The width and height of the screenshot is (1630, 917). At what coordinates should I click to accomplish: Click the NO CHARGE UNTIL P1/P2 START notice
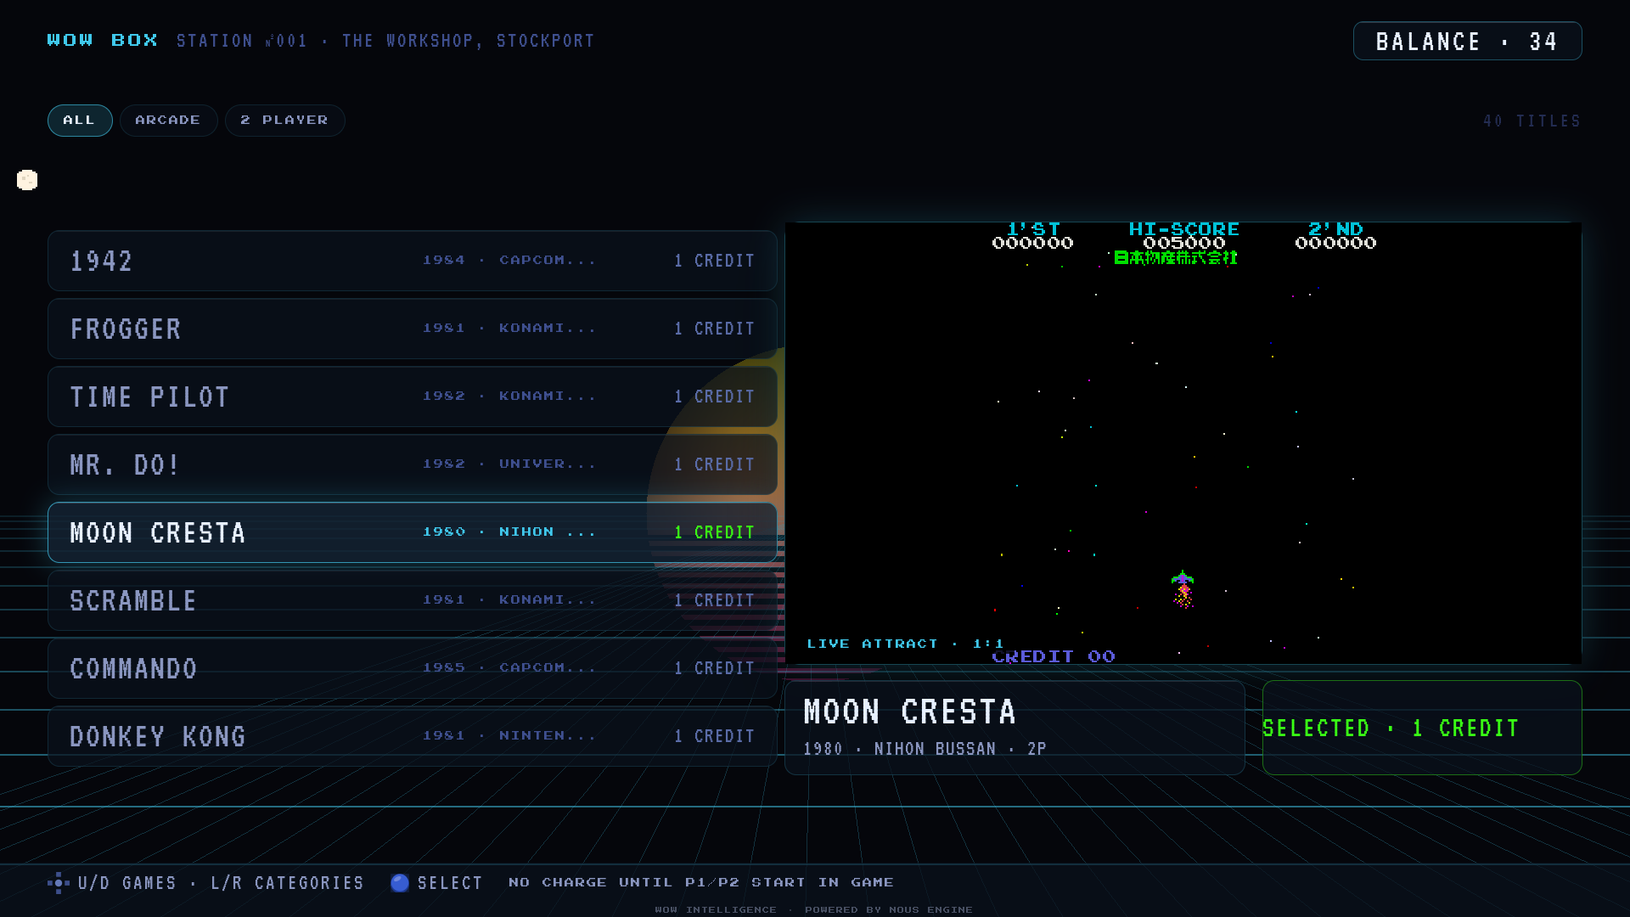701,883
